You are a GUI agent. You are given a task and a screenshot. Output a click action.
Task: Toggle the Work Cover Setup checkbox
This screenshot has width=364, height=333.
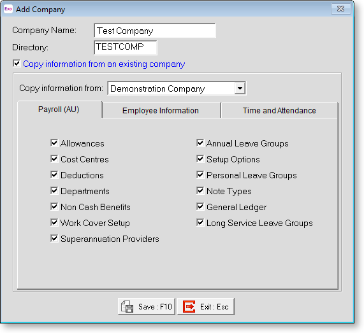tap(54, 223)
